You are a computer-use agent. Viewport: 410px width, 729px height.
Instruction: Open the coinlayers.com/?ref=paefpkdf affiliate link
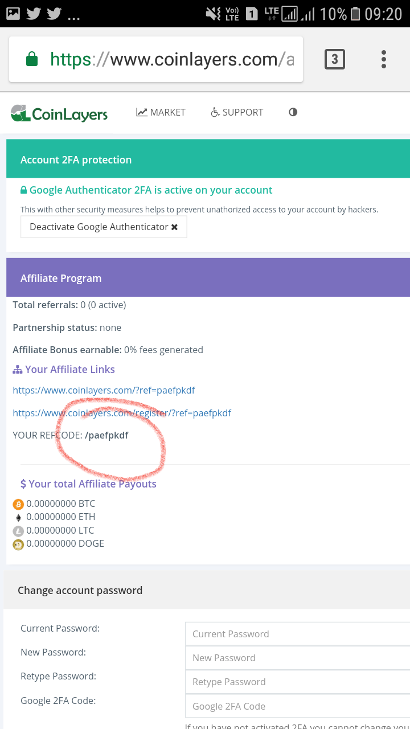pos(104,390)
